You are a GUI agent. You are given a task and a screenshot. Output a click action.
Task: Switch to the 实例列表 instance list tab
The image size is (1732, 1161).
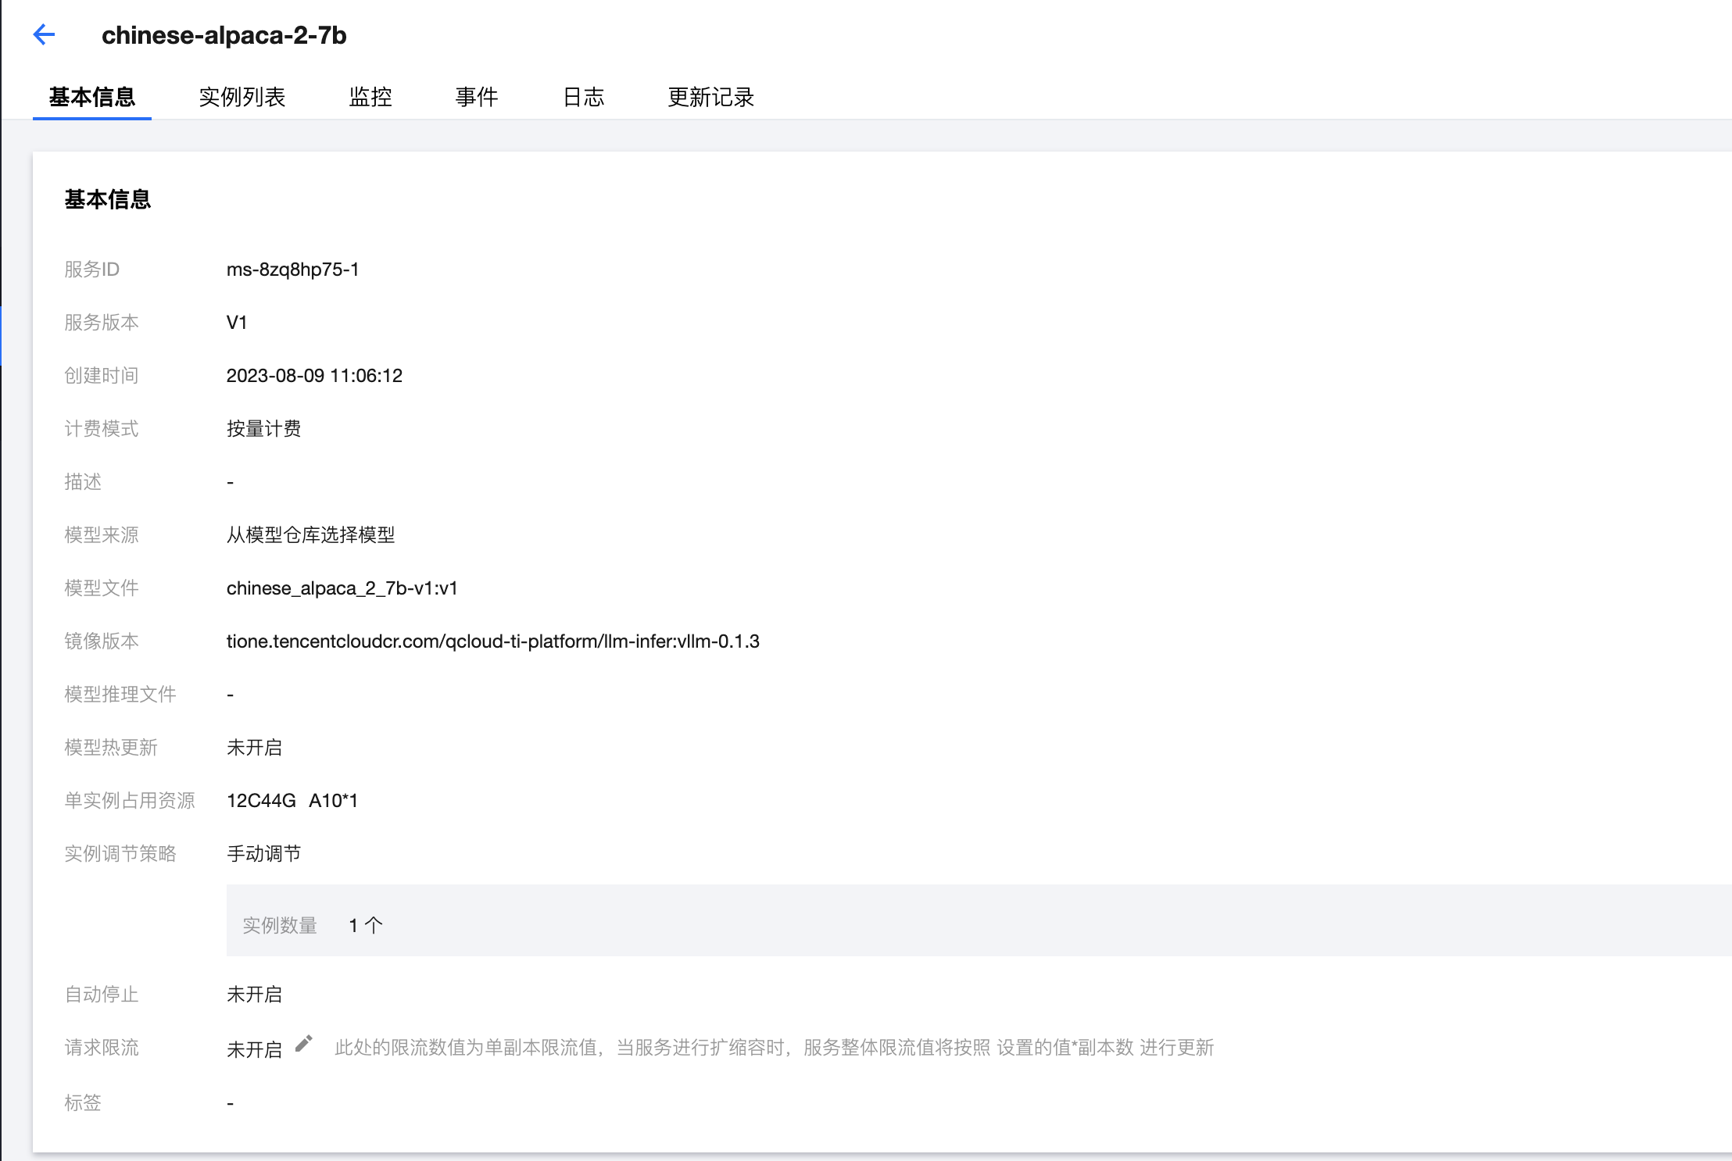point(243,97)
